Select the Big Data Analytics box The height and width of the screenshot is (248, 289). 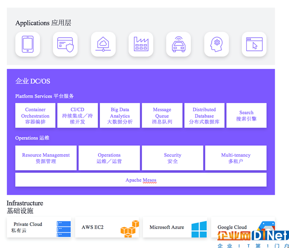click(120, 116)
